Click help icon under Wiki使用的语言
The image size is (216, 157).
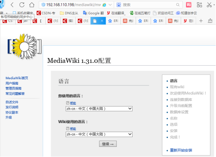(x=67, y=128)
